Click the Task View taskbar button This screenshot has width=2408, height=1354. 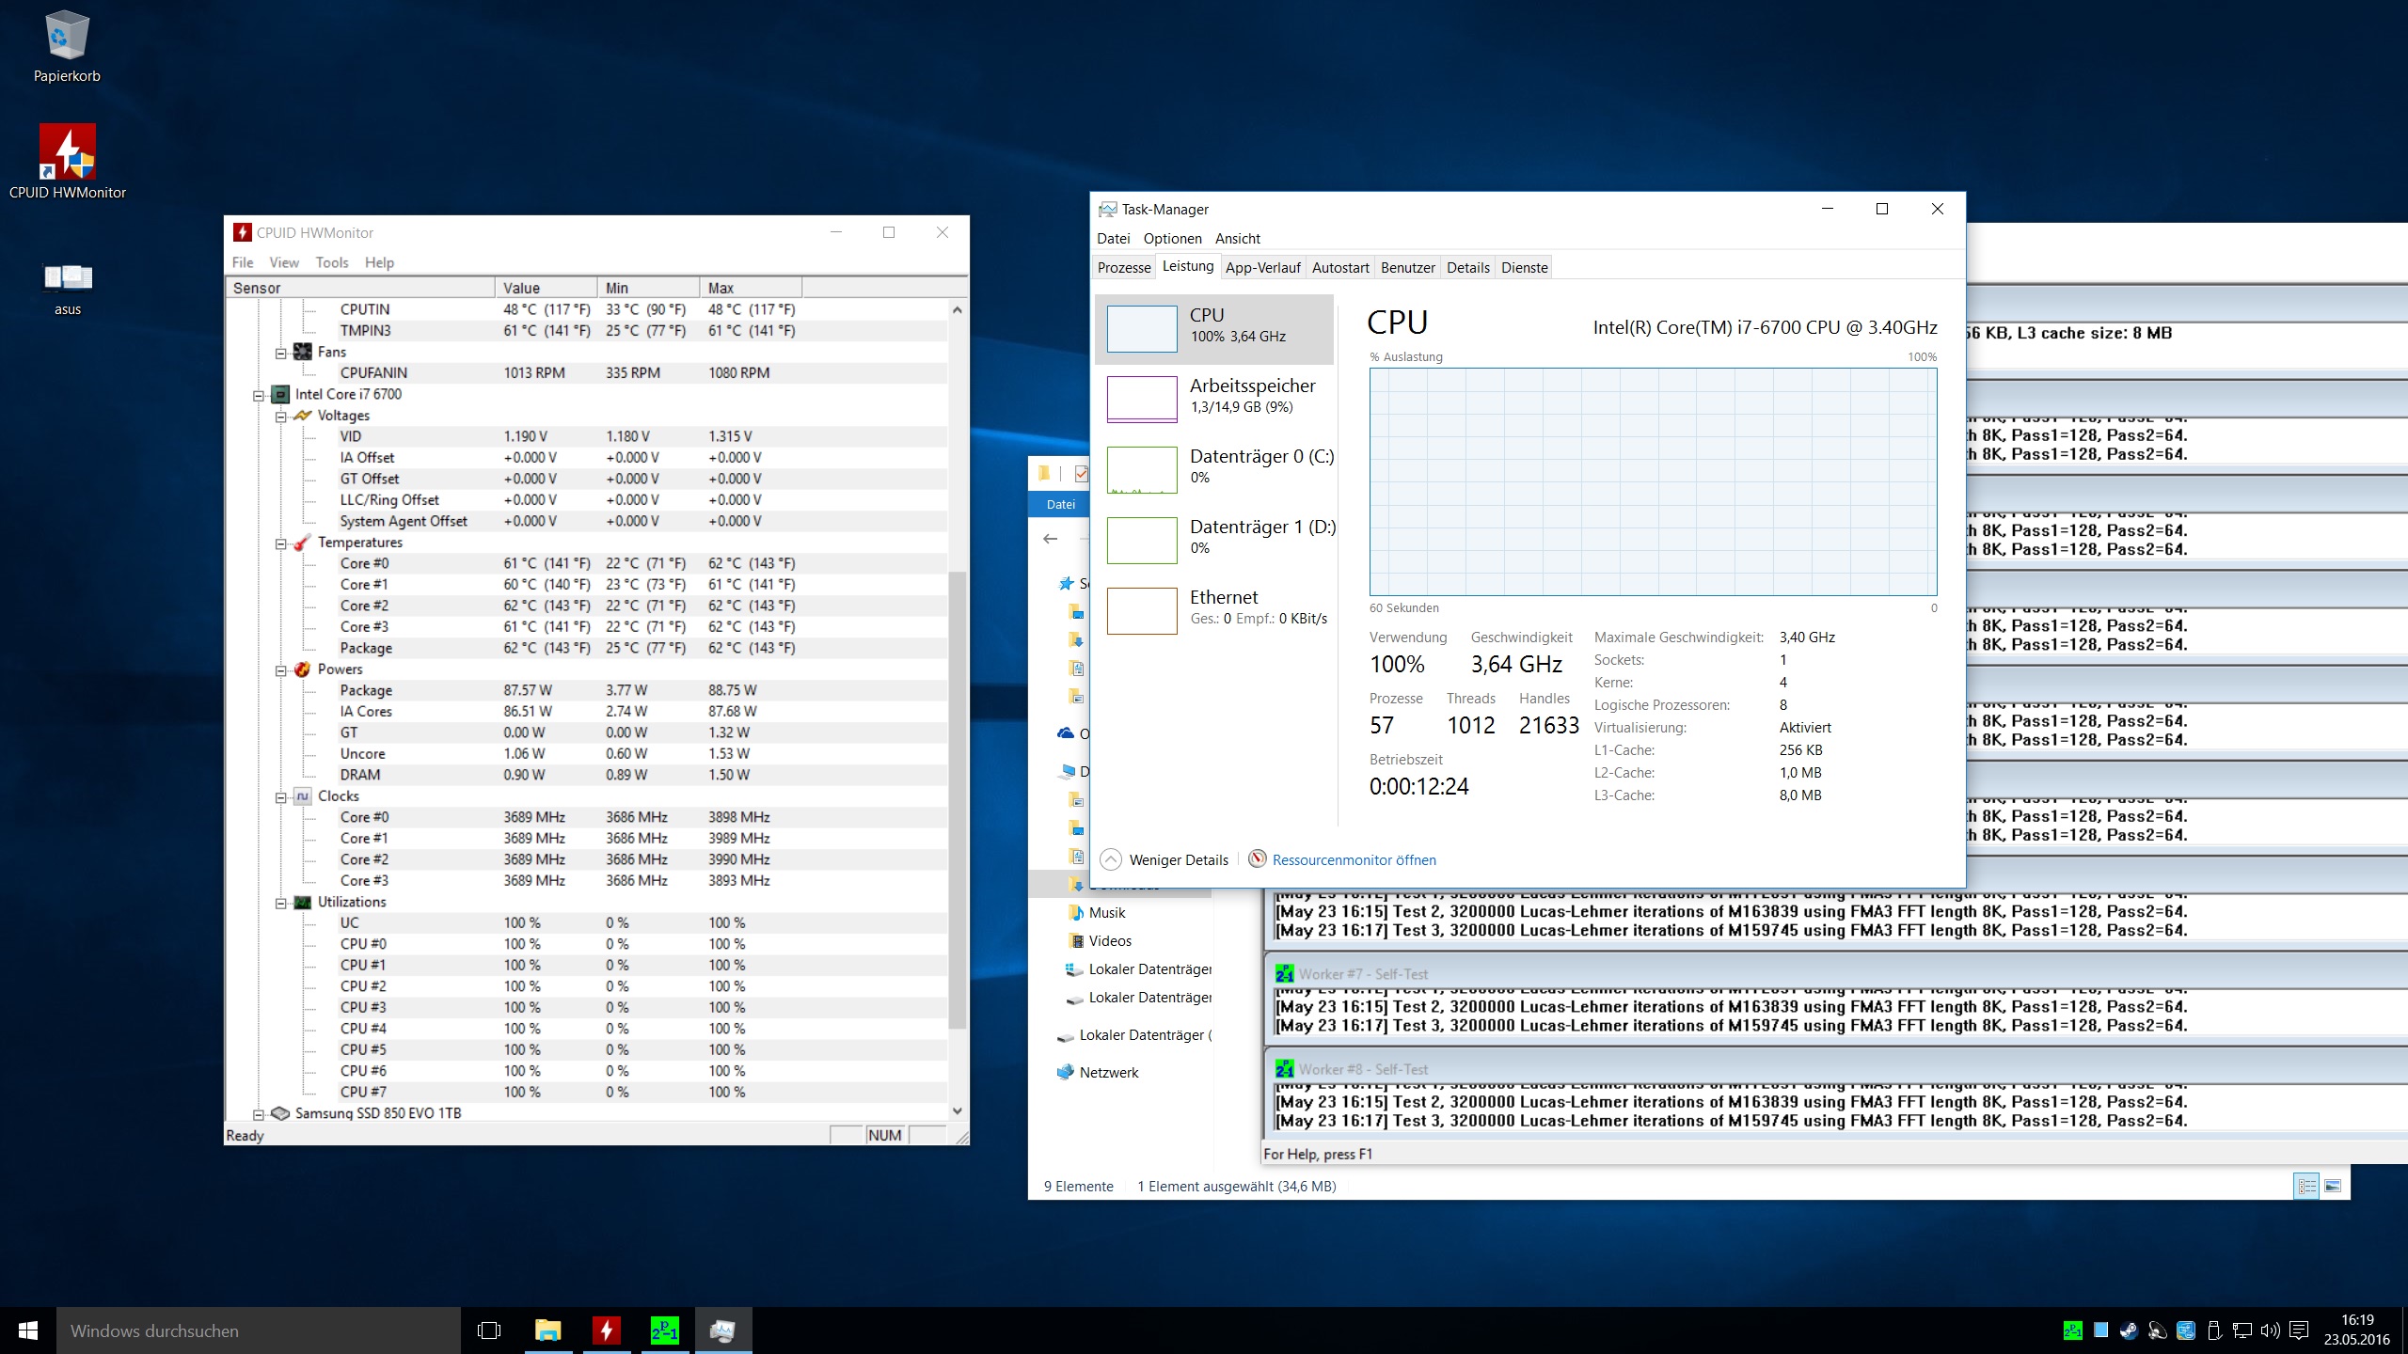click(489, 1330)
